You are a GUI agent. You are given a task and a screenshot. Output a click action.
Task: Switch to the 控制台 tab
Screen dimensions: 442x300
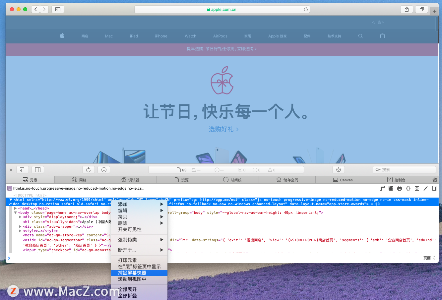[x=396, y=180]
